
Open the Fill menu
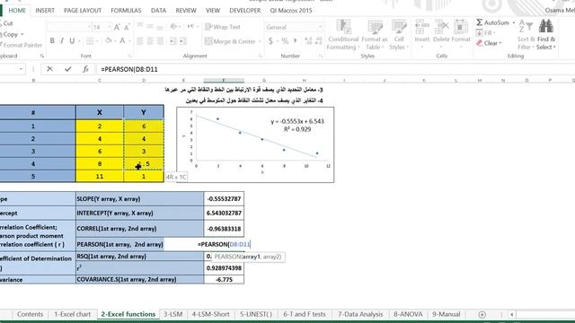pyautogui.click(x=486, y=32)
